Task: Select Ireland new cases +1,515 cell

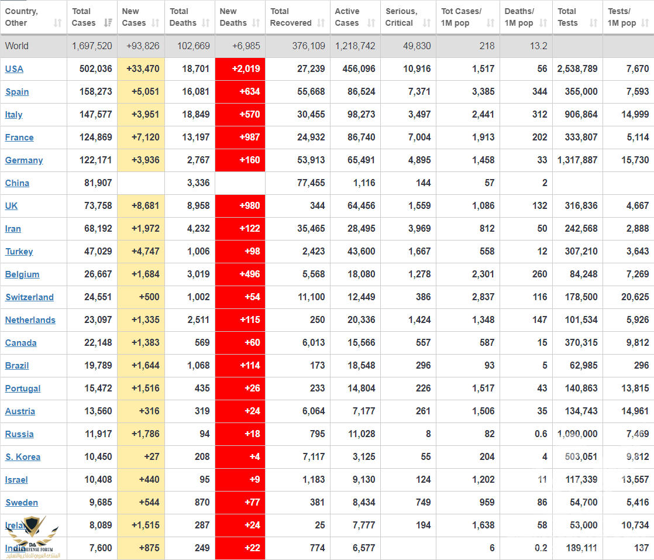Action: click(141, 525)
